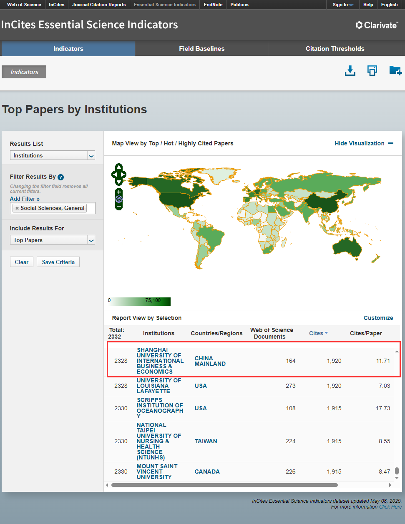Viewport: 405px width, 524px height.
Task: Zoom out on the map
Action: click(x=119, y=206)
